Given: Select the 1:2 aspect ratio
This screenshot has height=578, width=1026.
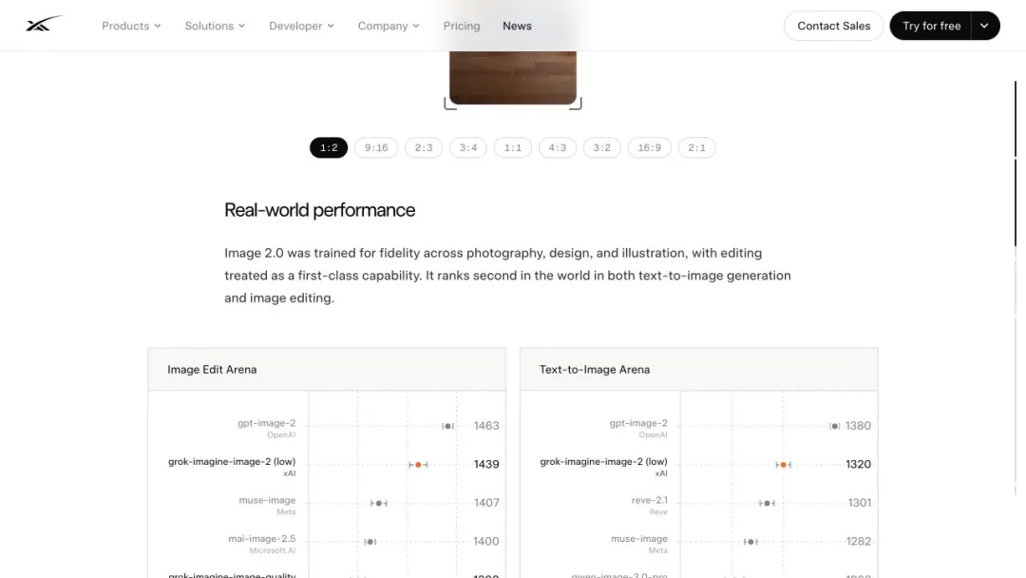Looking at the screenshot, I should click(329, 147).
